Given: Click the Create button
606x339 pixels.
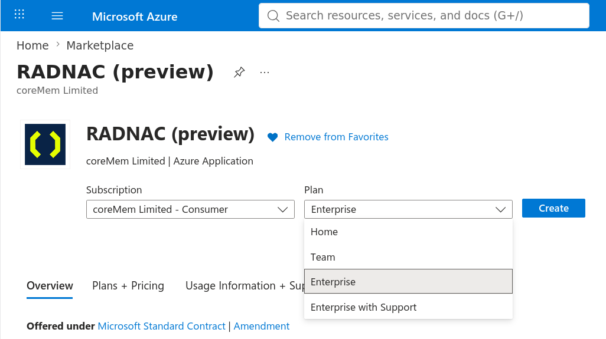Looking at the screenshot, I should pos(553,208).
